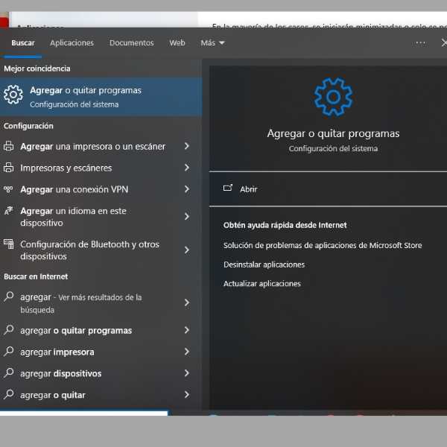
Task: Click the printer icon for Agregar una impresora
Action: (9, 147)
